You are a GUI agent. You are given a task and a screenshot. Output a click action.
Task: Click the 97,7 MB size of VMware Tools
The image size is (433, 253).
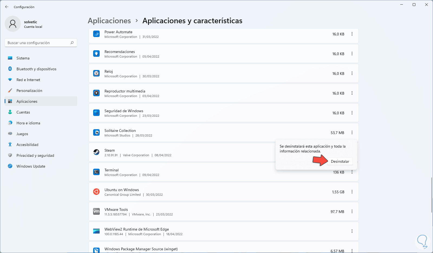(x=337, y=212)
